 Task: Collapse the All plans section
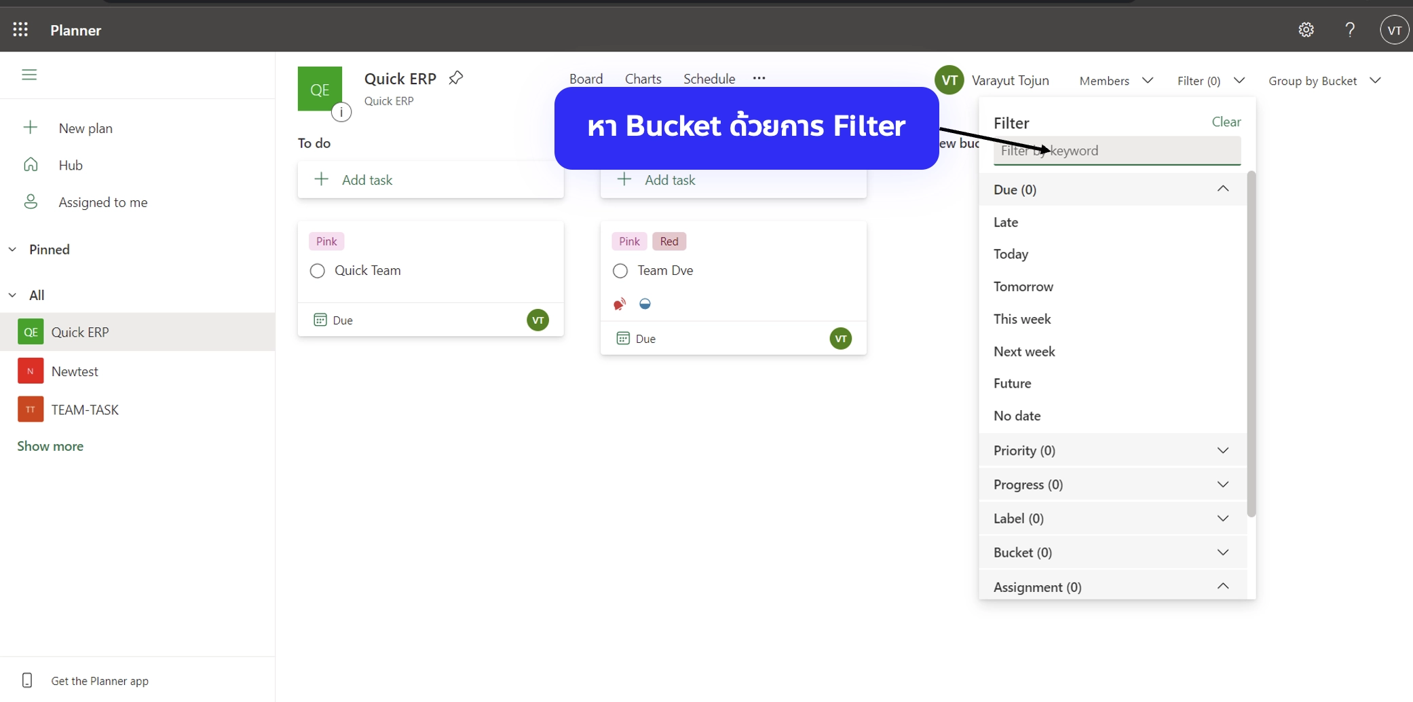[12, 295]
